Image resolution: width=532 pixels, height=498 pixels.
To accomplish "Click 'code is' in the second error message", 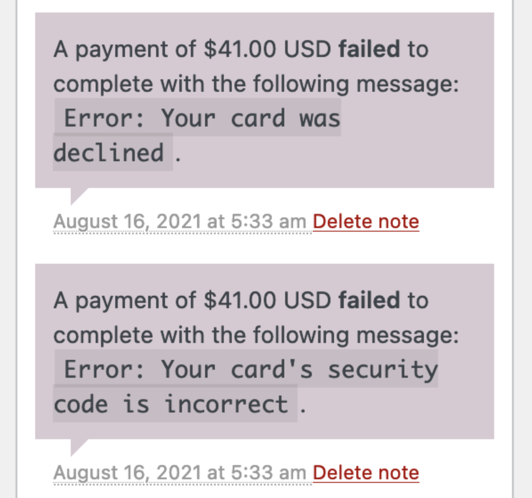I will point(101,404).
